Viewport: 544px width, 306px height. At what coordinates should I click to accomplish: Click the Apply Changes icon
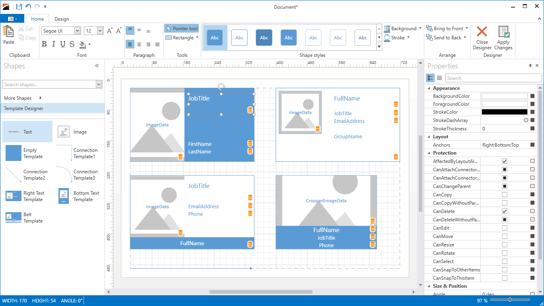pos(503,32)
